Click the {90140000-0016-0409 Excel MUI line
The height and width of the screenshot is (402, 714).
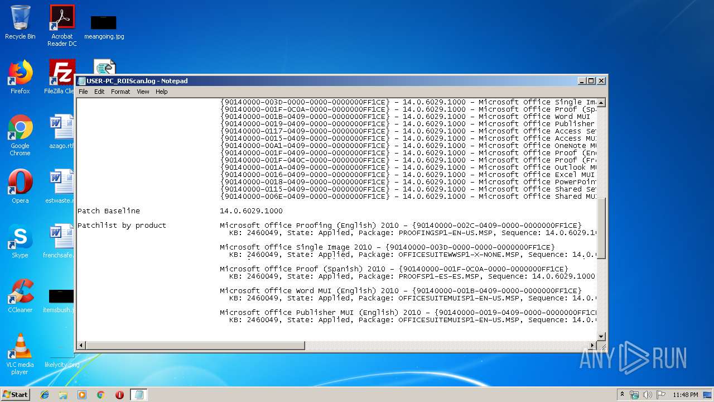click(x=408, y=175)
